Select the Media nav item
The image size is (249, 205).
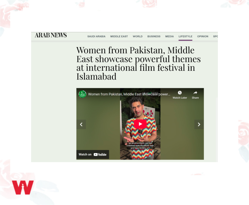click(170, 36)
